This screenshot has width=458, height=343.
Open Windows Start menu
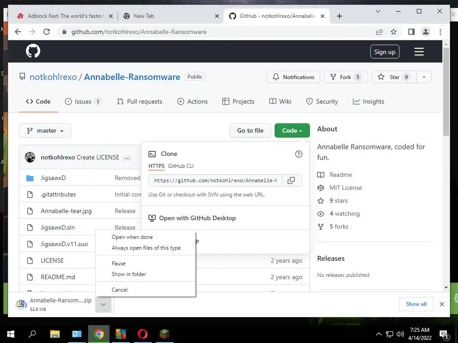click(11, 334)
